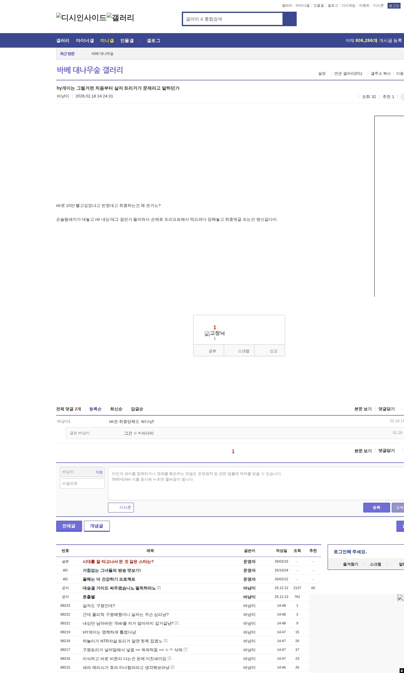Switch to the 마이너갤 navigation tab
The height and width of the screenshot is (673, 404).
point(85,40)
